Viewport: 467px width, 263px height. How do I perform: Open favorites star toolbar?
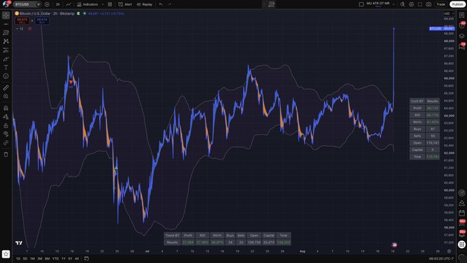click(x=6, y=254)
